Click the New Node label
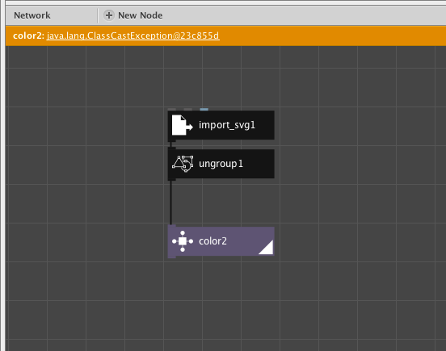 [141, 15]
